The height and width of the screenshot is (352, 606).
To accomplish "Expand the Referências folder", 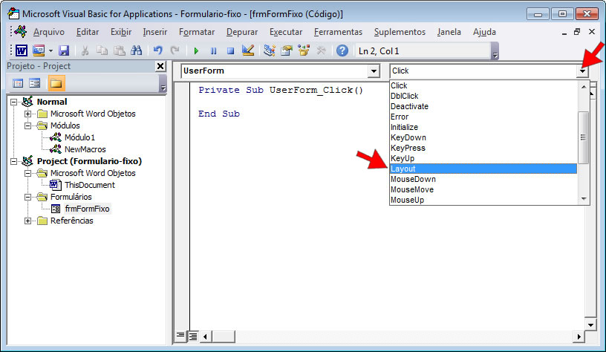I will [27, 221].
